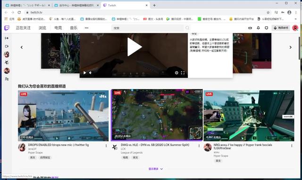Switch to the Twitch browser tab

(125, 5)
